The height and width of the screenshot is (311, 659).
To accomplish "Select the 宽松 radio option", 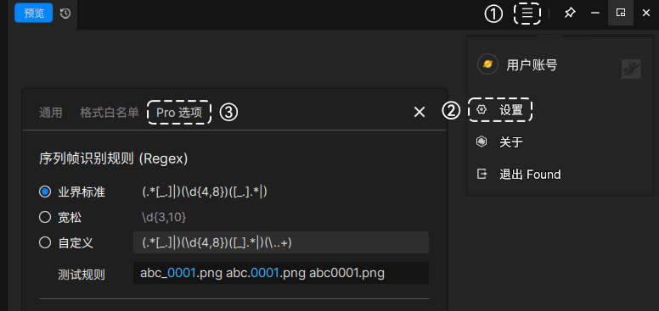I will pyautogui.click(x=45, y=217).
